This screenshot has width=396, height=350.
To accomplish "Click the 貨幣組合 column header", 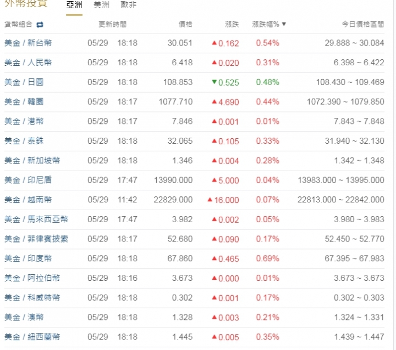I will tap(19, 25).
